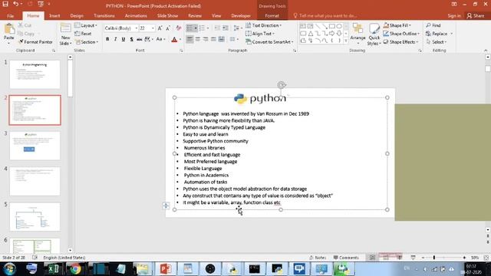The height and width of the screenshot is (276, 491).
Task: Toggle align text right
Action: pyautogui.click(x=206, y=39)
